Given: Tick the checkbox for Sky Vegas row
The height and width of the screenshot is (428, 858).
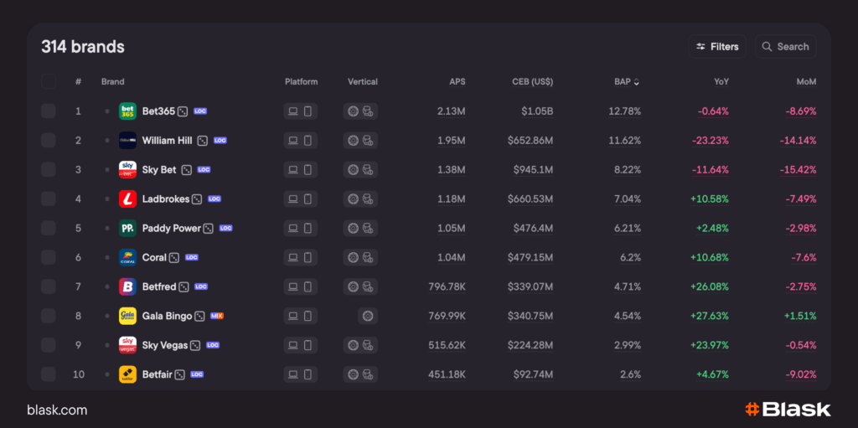Looking at the screenshot, I should (49, 345).
